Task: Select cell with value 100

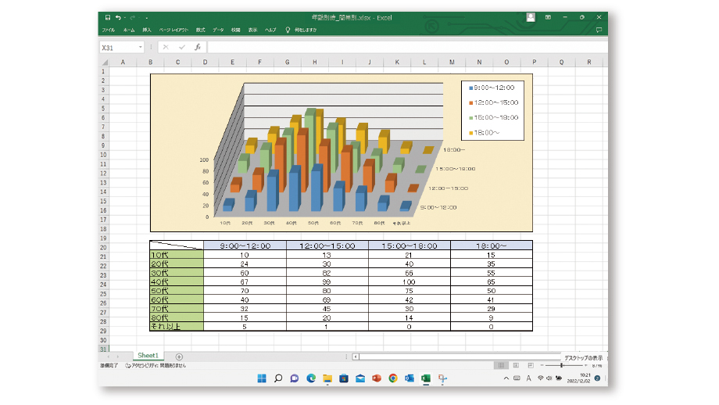Action: click(x=409, y=281)
